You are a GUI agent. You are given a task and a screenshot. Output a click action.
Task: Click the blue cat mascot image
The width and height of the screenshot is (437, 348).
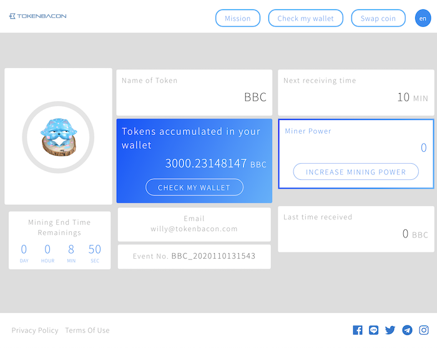(59, 137)
